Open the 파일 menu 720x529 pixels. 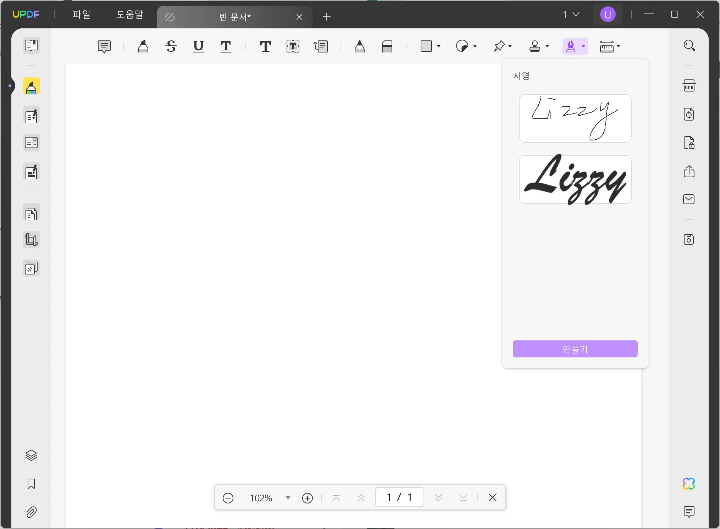tap(82, 15)
